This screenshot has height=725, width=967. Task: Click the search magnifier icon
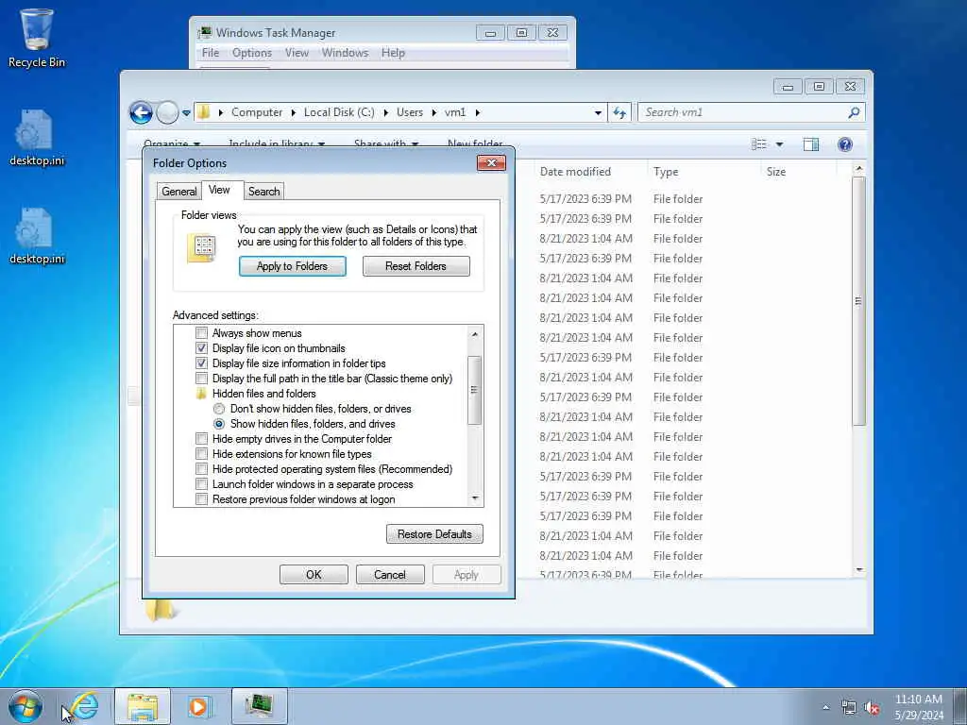[854, 112]
